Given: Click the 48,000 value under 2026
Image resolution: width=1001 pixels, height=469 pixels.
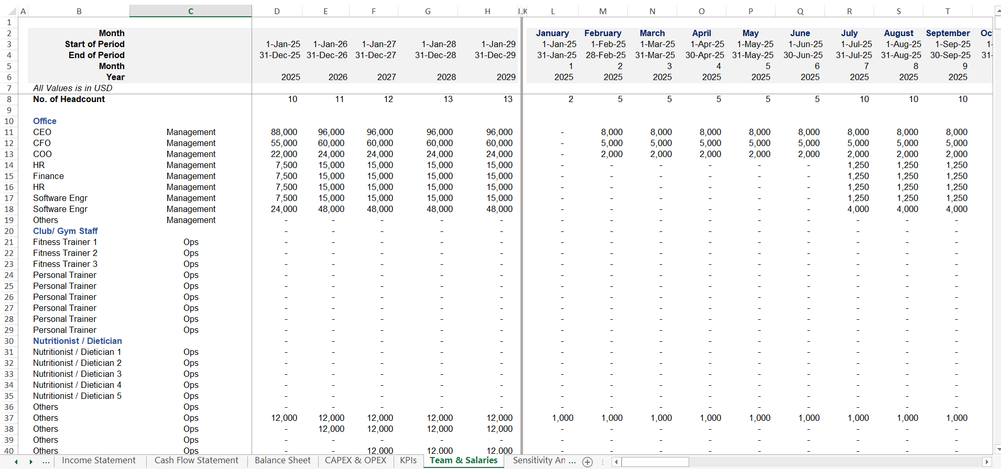Looking at the screenshot, I should pyautogui.click(x=331, y=209).
